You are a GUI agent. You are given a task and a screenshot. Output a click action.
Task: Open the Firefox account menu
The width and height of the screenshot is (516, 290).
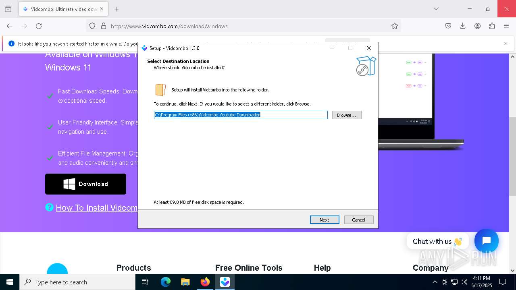[477, 26]
